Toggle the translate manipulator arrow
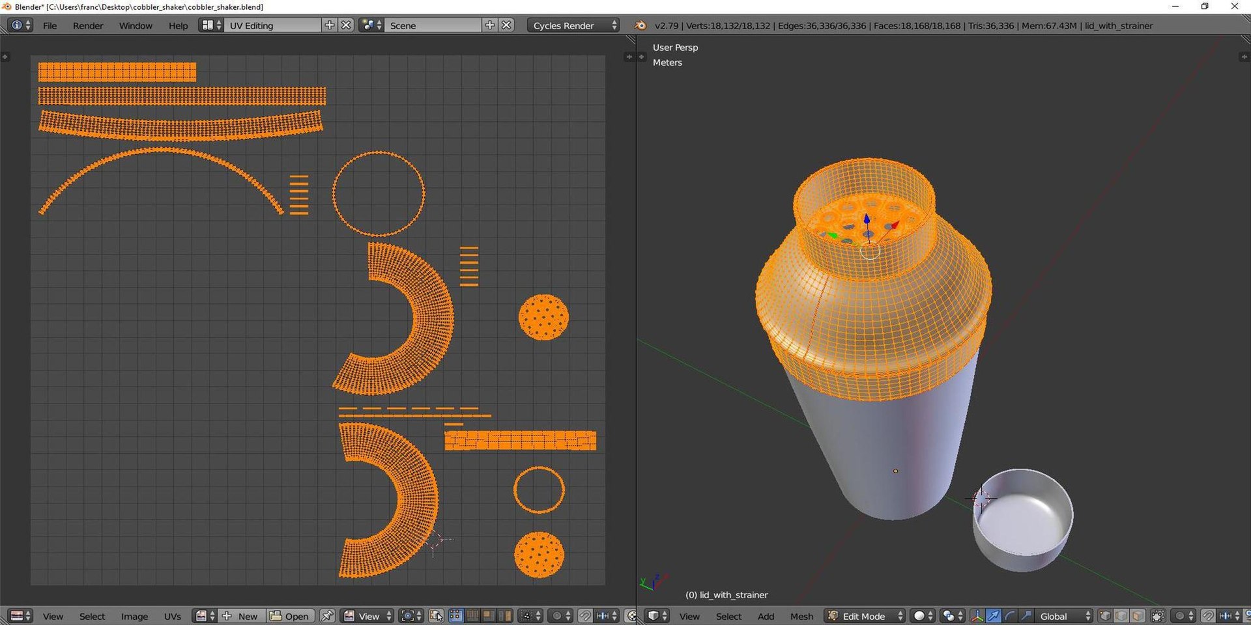1251x625 pixels. (x=994, y=616)
